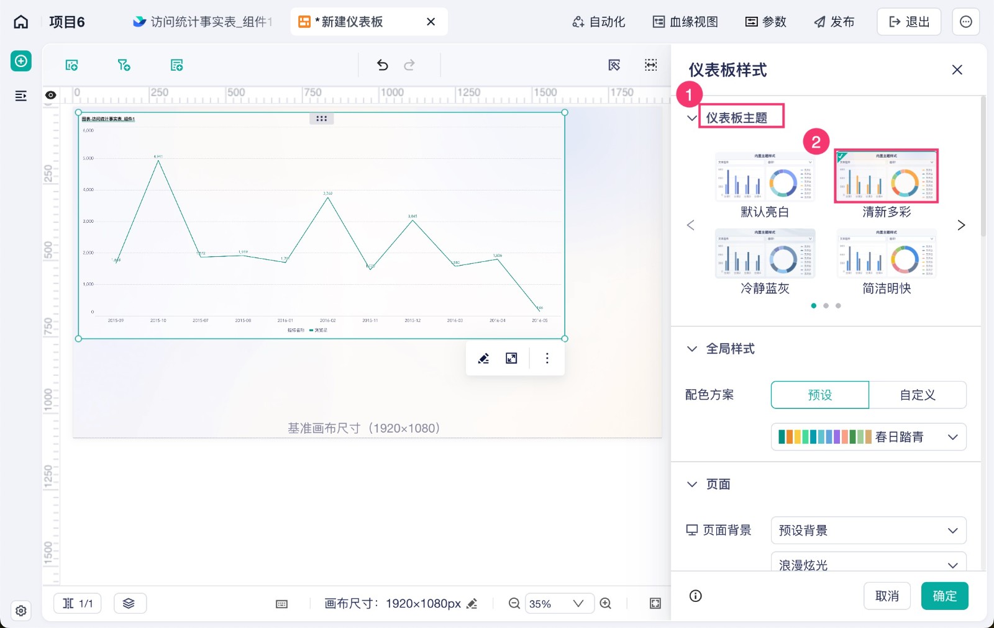Select 自定义 color scheme option

click(918, 395)
